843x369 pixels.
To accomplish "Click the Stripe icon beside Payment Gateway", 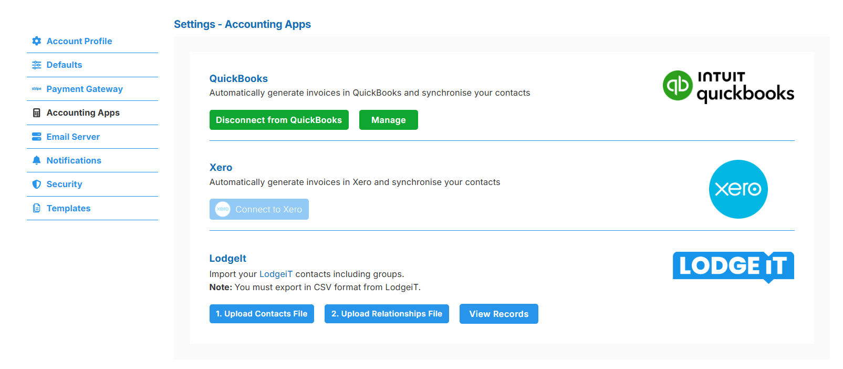I will click(x=36, y=89).
